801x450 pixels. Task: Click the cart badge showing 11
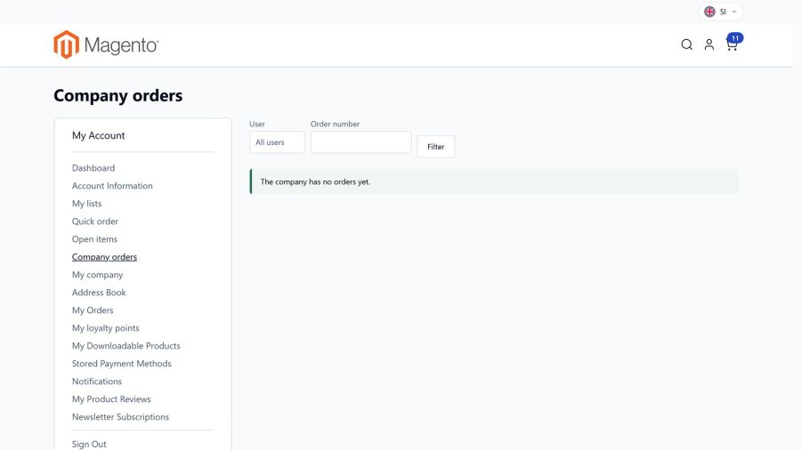[735, 38]
